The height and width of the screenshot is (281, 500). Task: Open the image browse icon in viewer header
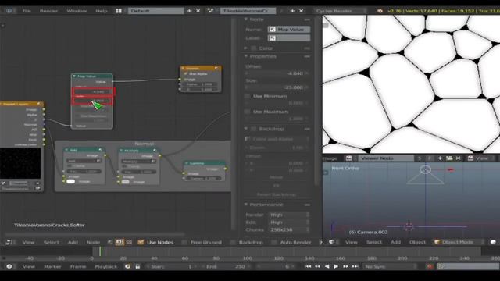point(349,158)
